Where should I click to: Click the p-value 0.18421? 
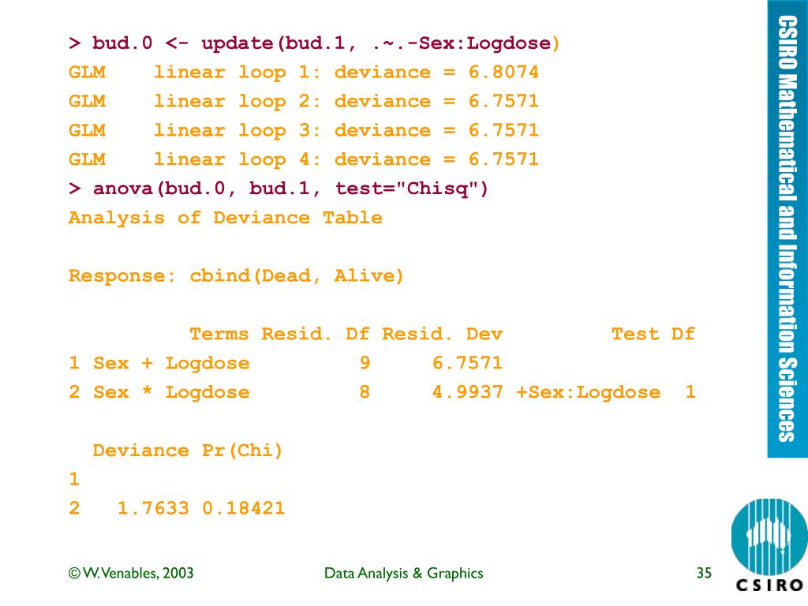point(243,509)
